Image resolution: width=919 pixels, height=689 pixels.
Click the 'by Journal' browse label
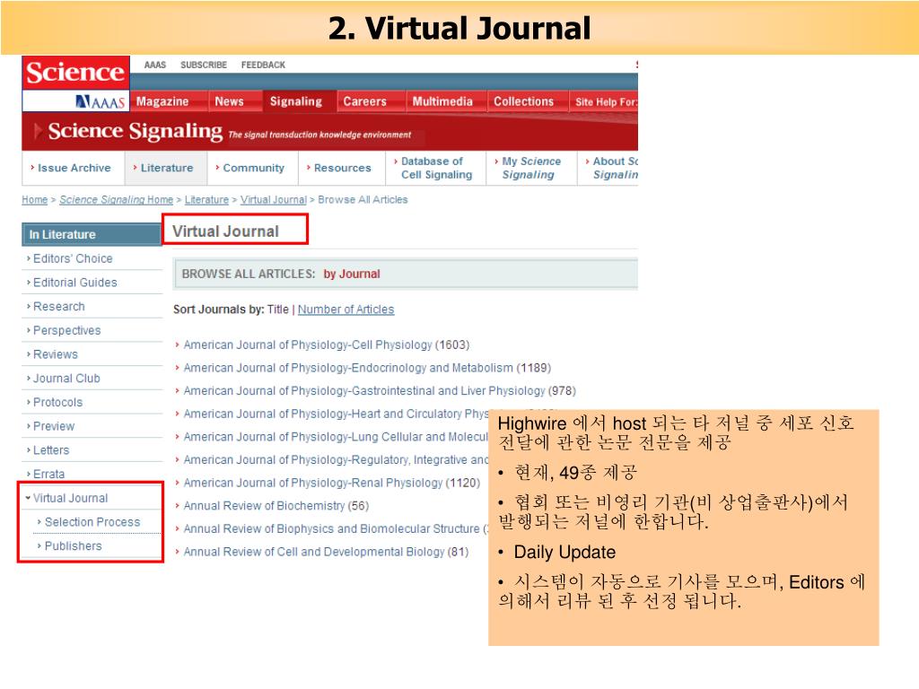coord(352,274)
